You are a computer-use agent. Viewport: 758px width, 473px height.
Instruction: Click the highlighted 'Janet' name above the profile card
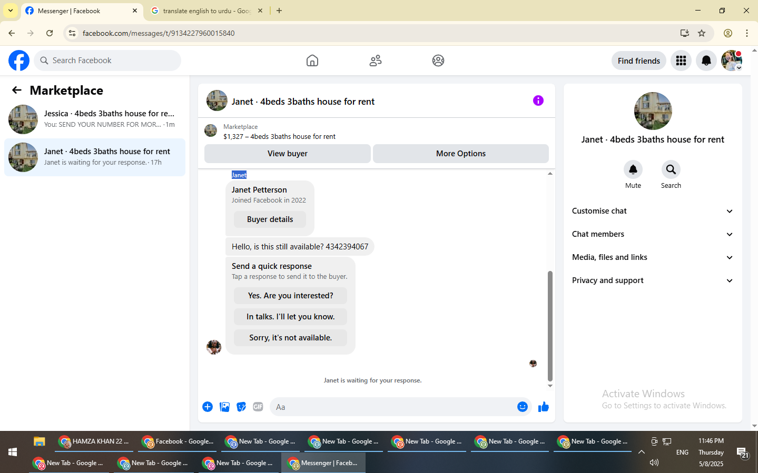pos(239,175)
